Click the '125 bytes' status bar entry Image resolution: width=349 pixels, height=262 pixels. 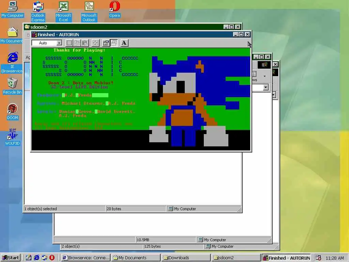point(152,246)
